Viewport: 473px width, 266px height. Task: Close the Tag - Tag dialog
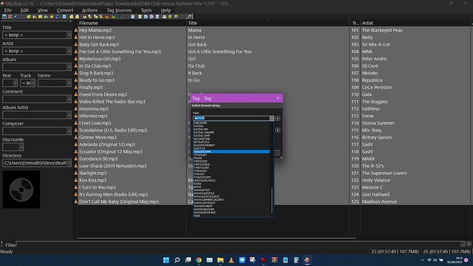278,98
